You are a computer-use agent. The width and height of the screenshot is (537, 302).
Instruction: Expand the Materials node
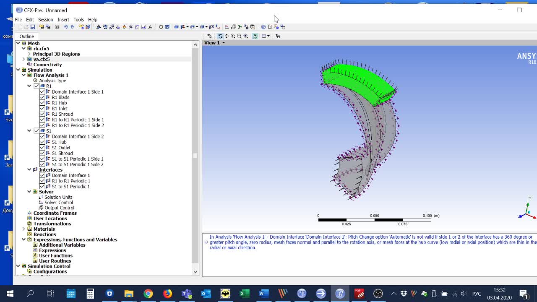(x=24, y=229)
